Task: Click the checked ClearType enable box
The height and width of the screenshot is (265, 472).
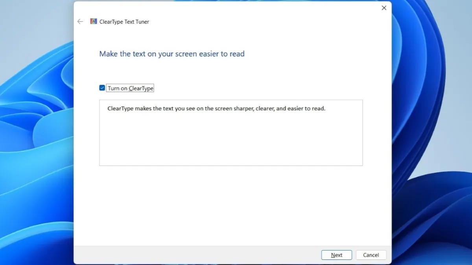Action: [x=102, y=88]
